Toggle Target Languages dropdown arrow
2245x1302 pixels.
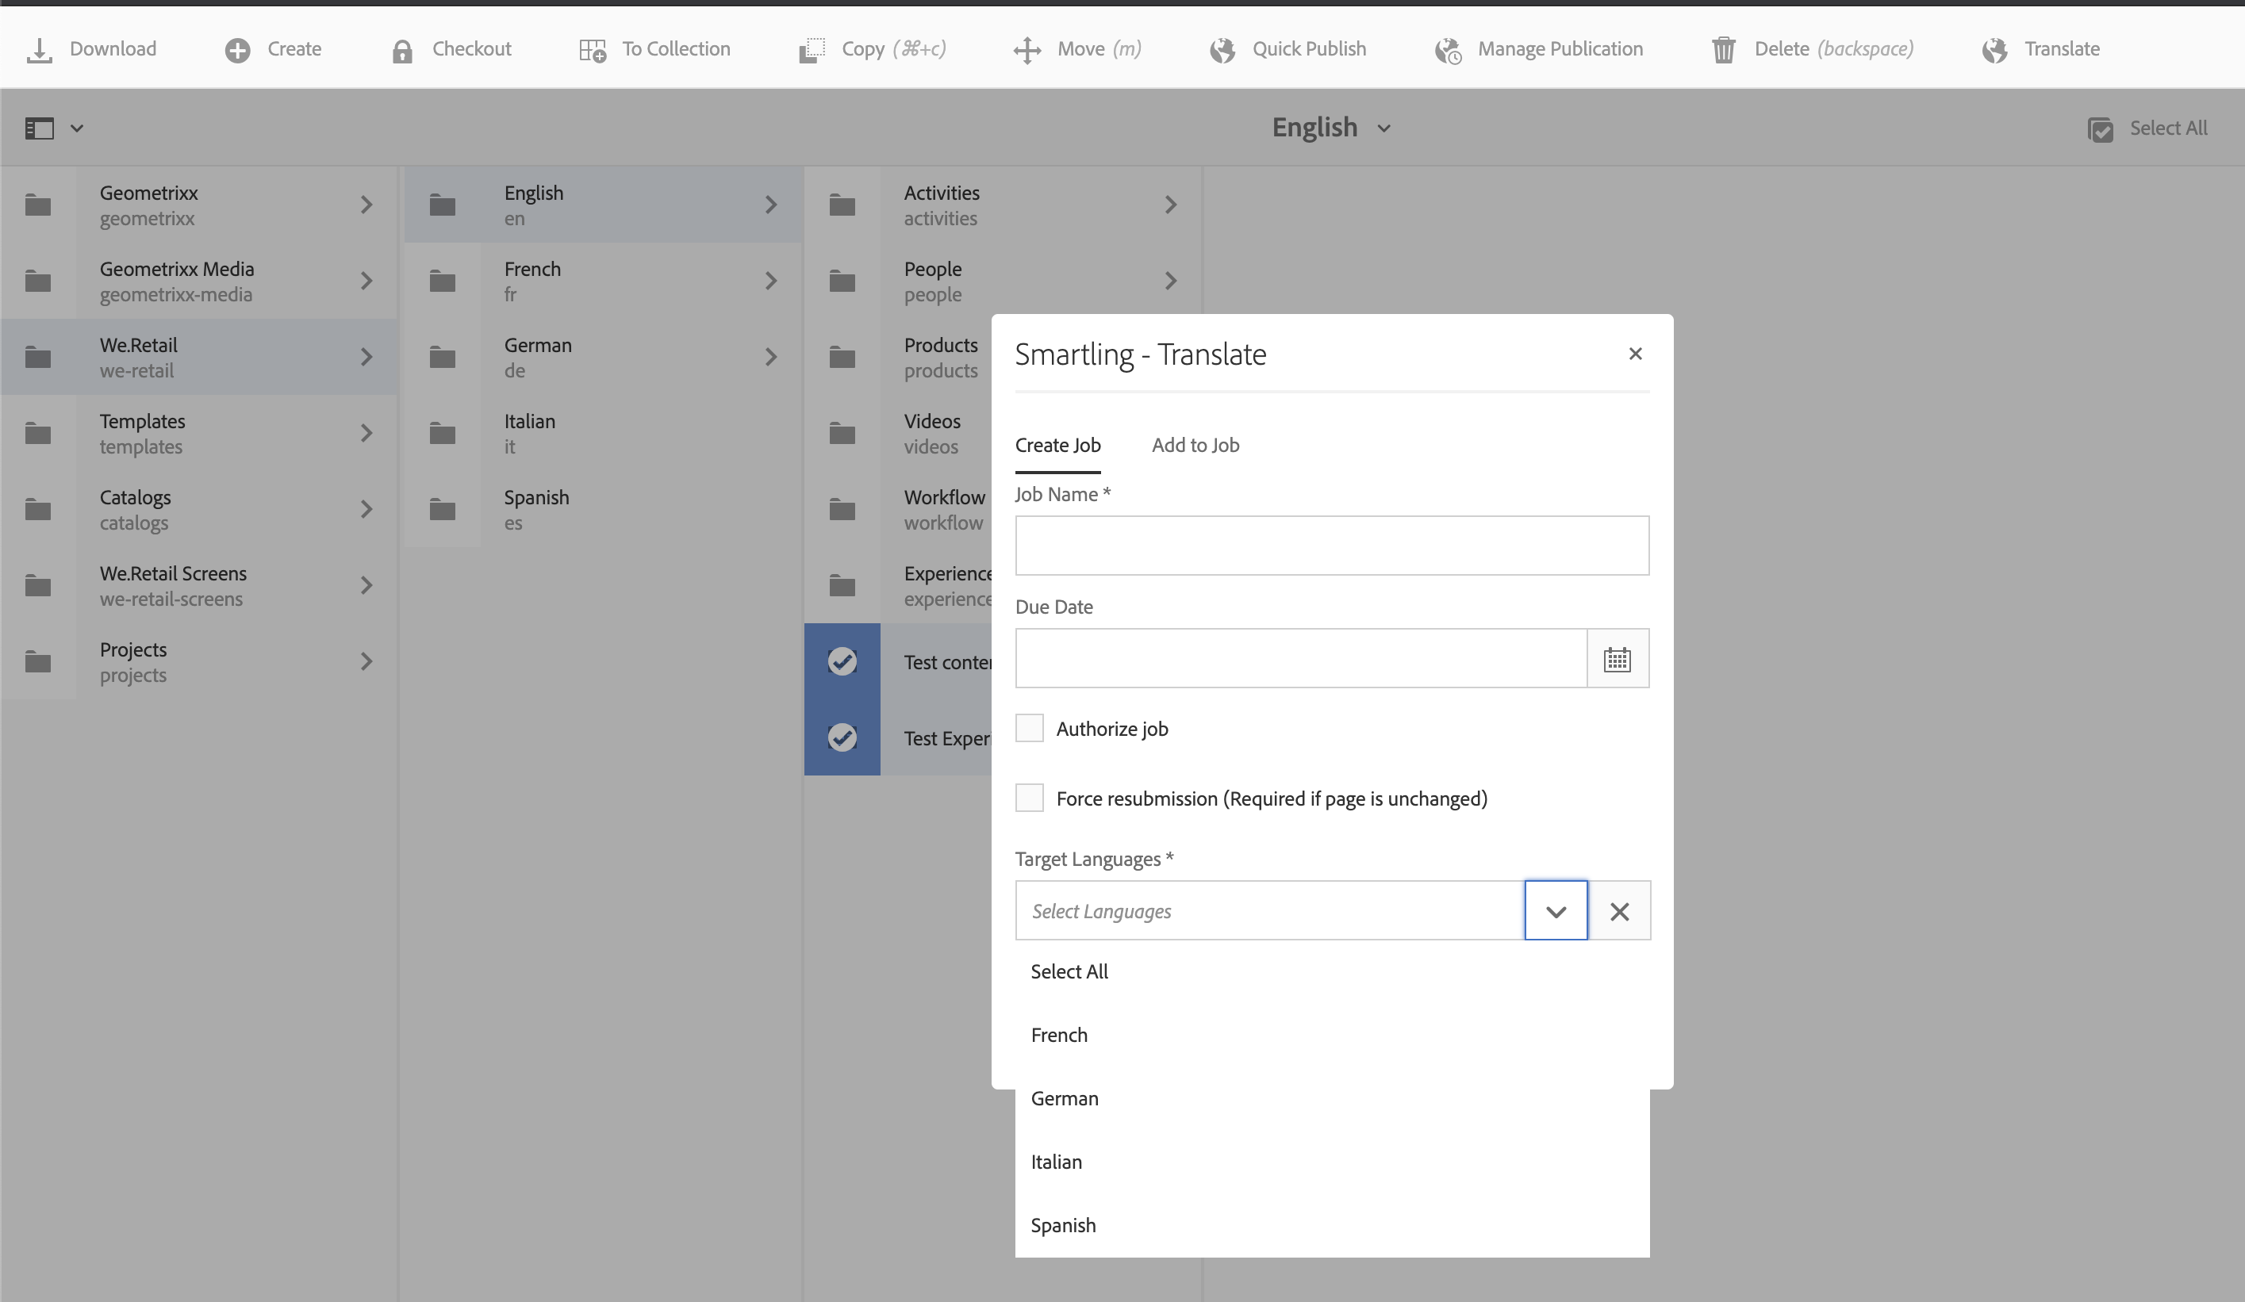click(x=1556, y=911)
